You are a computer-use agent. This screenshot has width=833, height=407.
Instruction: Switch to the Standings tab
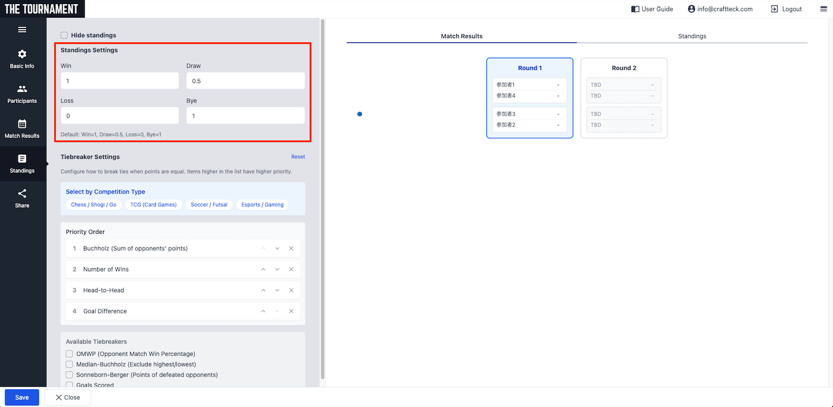coord(692,36)
